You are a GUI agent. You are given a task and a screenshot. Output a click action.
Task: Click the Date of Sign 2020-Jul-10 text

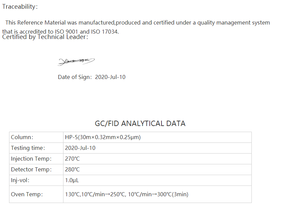92,77
